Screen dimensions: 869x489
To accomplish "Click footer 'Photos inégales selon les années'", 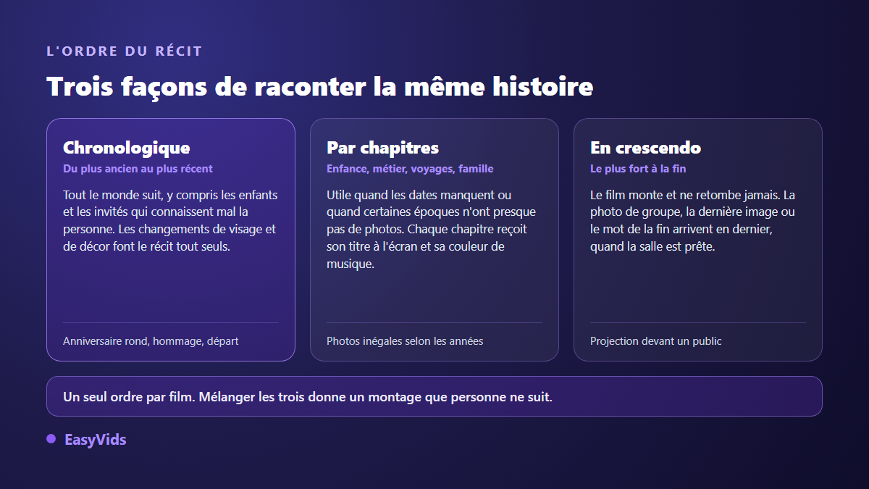I will point(405,341).
